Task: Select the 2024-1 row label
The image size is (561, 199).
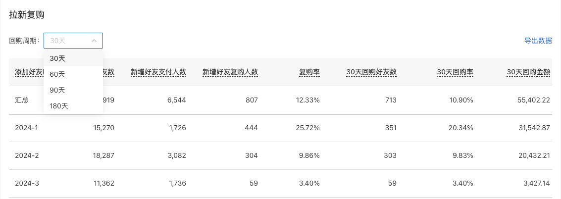Action: [x=26, y=128]
